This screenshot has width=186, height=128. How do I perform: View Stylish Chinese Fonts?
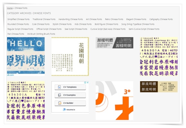pos(62,24)
